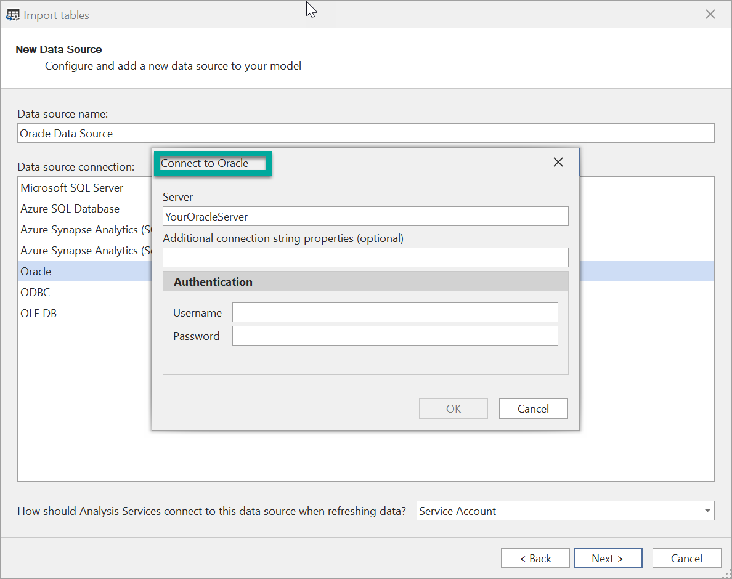Click the Service Account dropdown arrow

pos(707,511)
